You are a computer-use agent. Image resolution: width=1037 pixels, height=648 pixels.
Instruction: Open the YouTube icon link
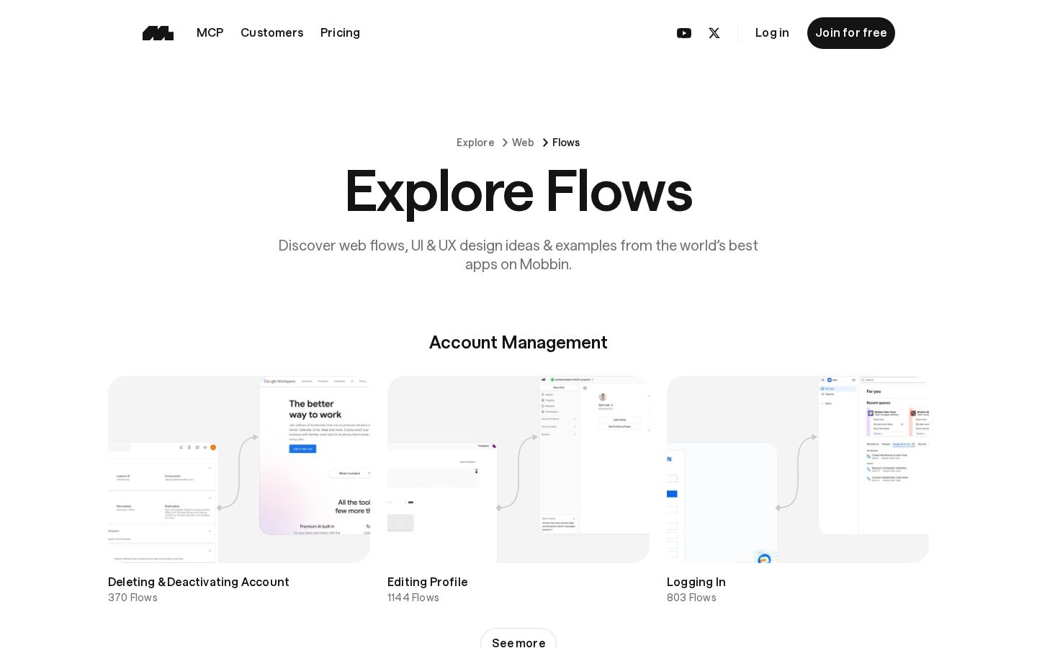684,33
